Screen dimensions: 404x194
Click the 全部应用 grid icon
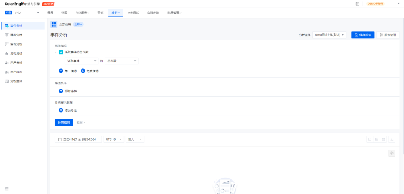tap(54, 24)
